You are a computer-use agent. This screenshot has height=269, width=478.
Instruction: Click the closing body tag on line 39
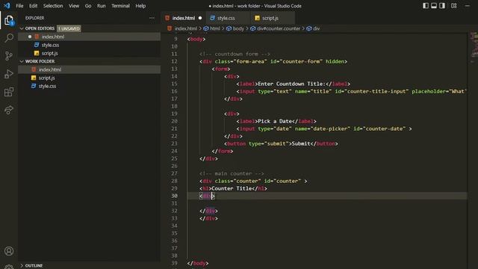[197, 263]
